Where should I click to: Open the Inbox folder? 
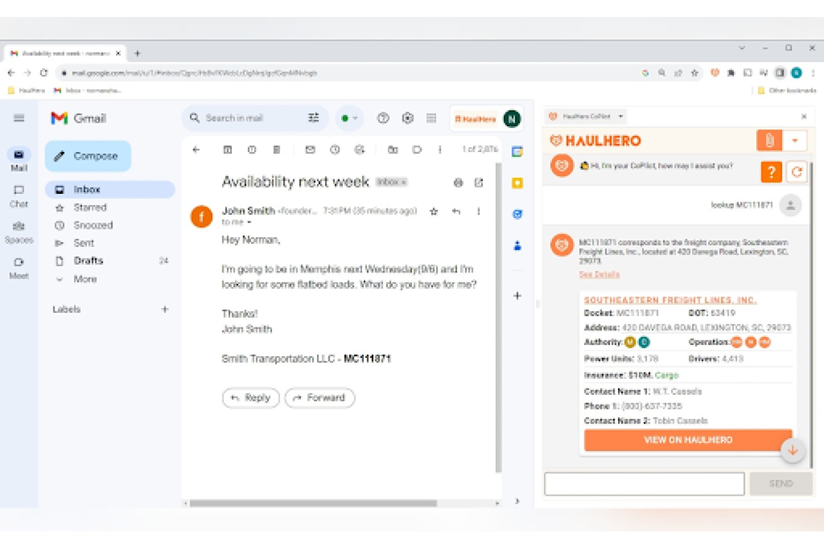click(x=110, y=189)
